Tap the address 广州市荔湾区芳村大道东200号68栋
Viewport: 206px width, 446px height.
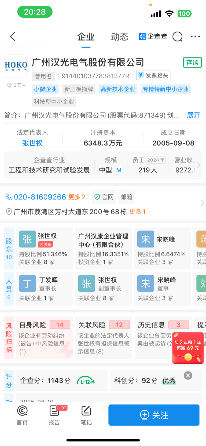[x=70, y=212]
